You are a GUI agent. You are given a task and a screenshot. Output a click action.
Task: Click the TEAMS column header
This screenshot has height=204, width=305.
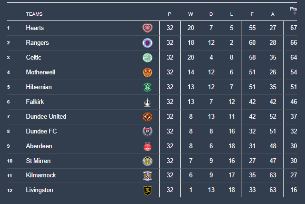click(34, 14)
